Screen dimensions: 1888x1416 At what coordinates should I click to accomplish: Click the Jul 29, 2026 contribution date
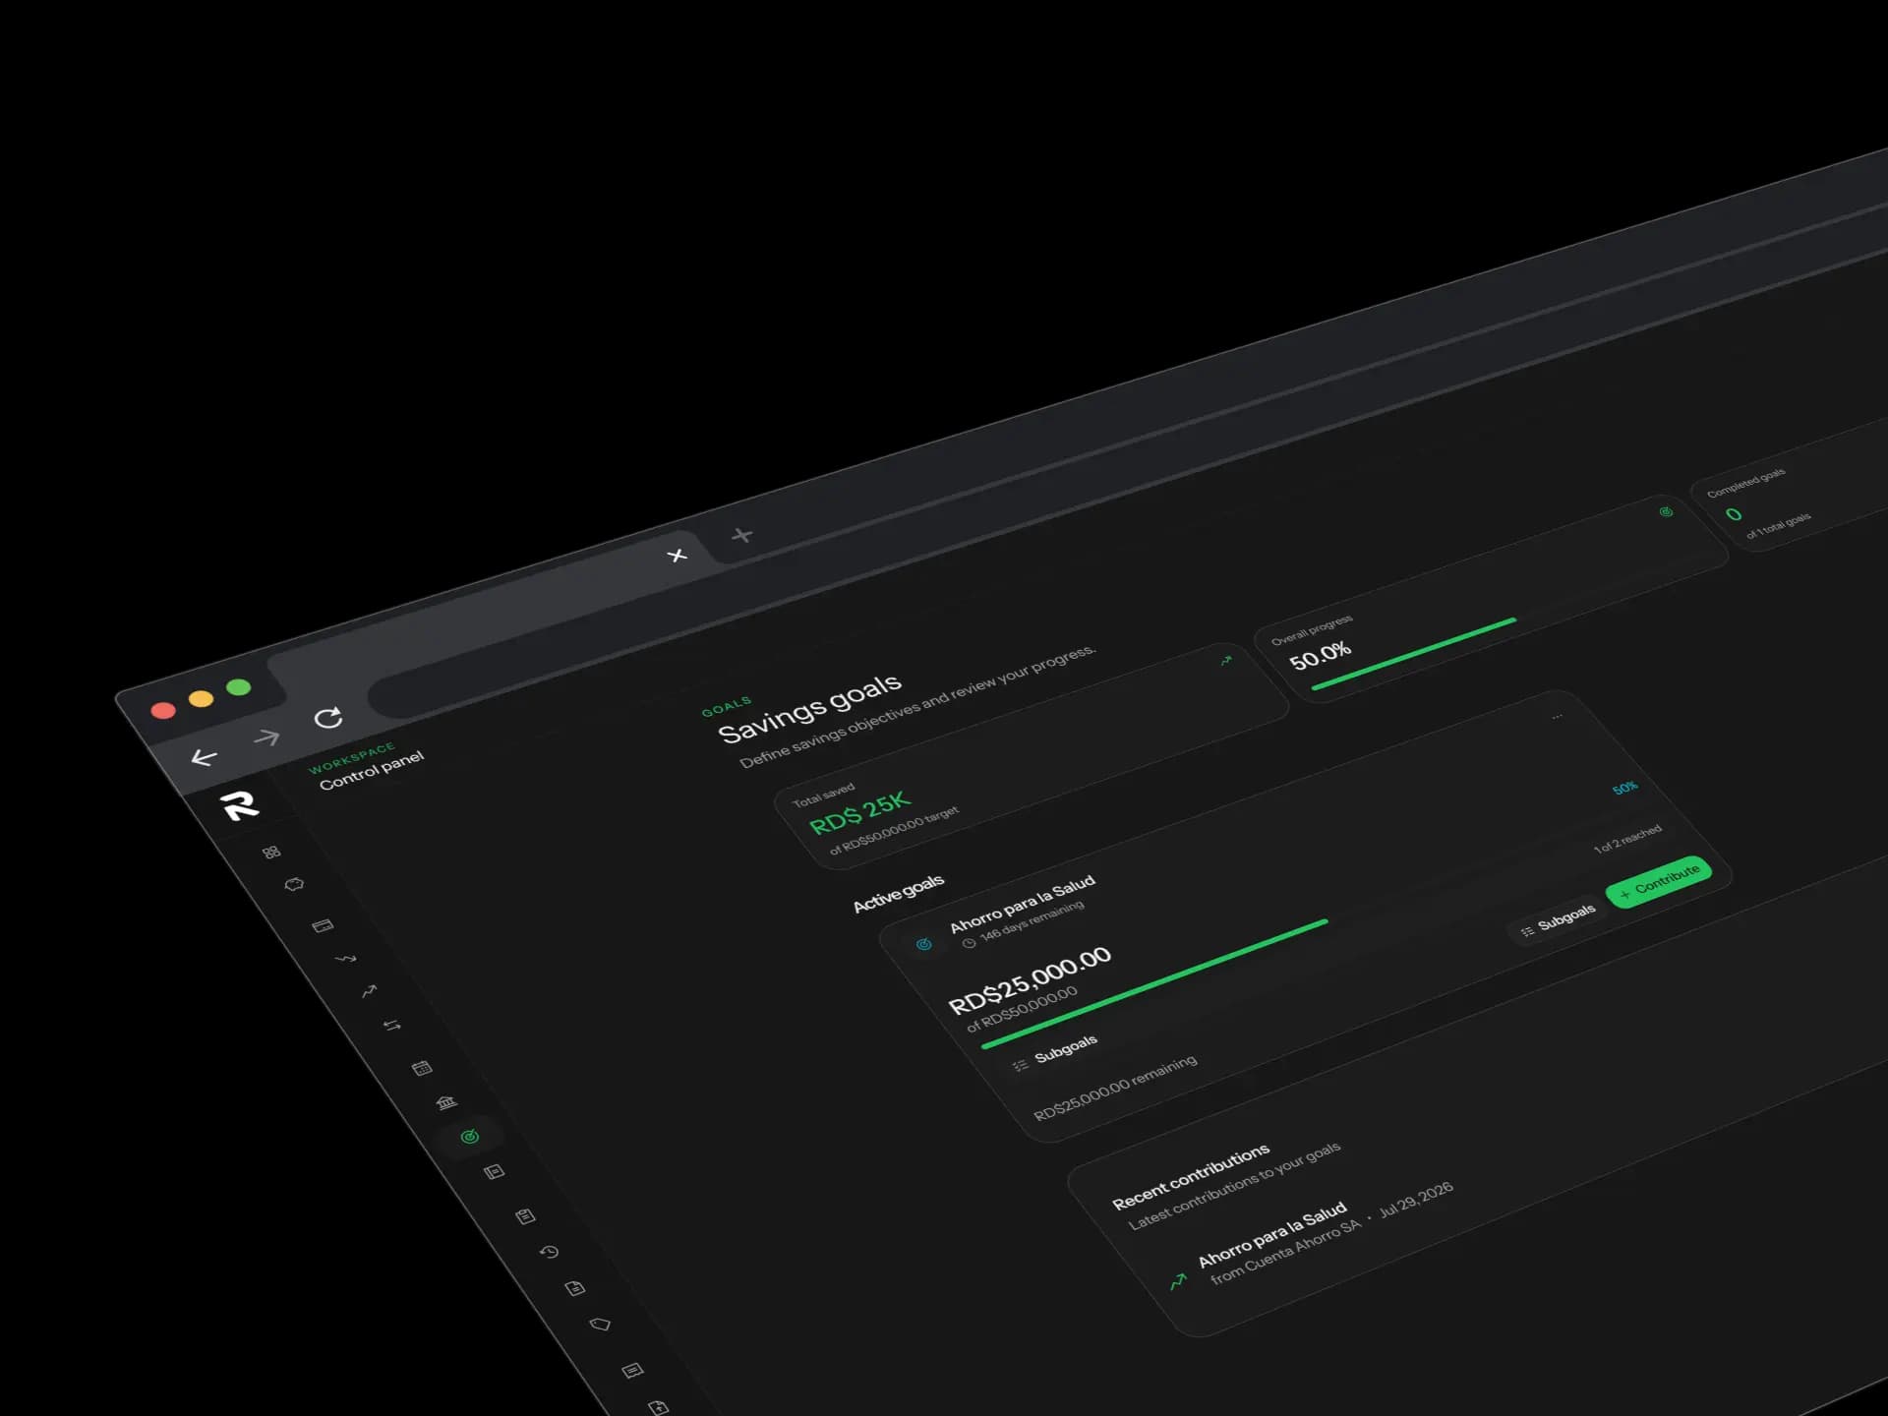pyautogui.click(x=1416, y=1200)
